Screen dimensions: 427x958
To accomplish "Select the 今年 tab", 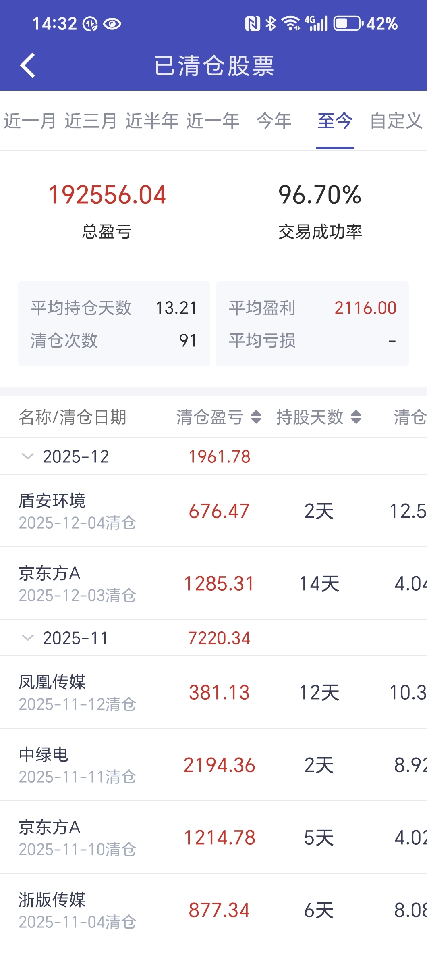I will (x=274, y=121).
